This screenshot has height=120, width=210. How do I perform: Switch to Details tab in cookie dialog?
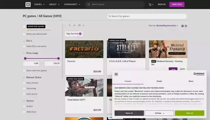(159, 81)
